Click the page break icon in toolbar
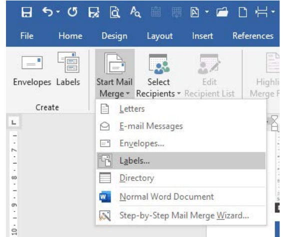Viewport: 283px width, 237px height. pyautogui.click(x=261, y=12)
